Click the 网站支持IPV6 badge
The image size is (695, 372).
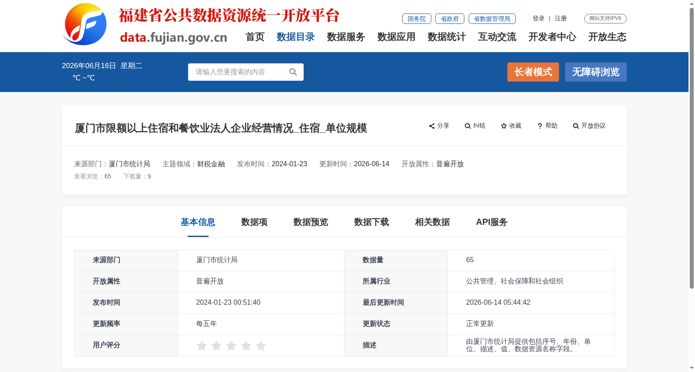point(606,19)
